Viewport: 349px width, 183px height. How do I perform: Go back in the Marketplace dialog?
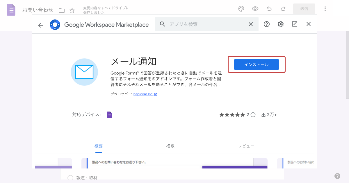tap(40, 25)
